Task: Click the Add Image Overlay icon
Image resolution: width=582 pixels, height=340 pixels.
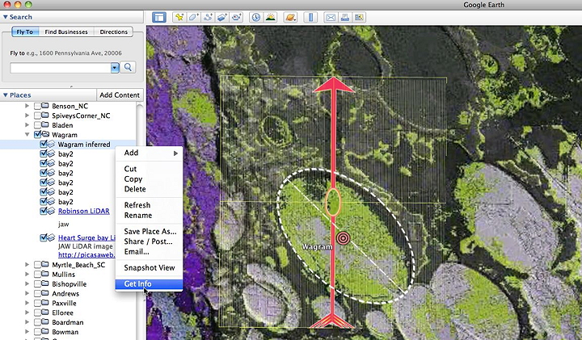Action: pyautogui.click(x=223, y=16)
